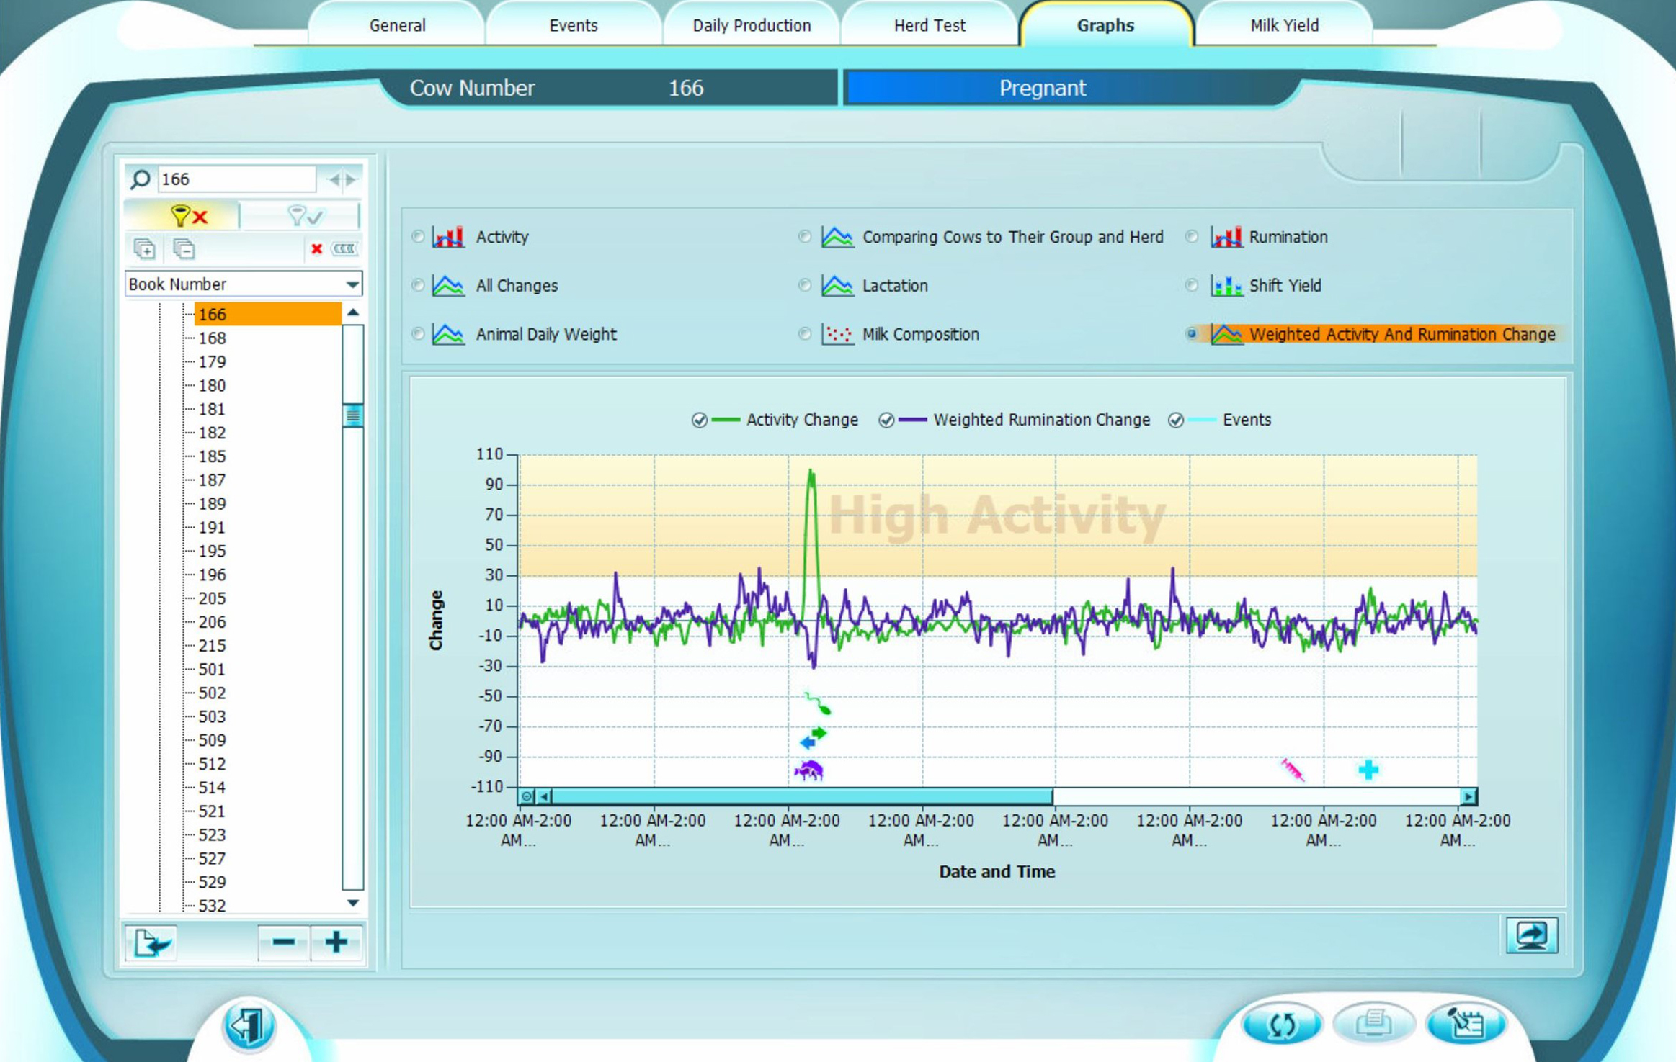This screenshot has height=1062, width=1676.
Task: Click the calendar edit icon button
Action: click(1465, 1023)
